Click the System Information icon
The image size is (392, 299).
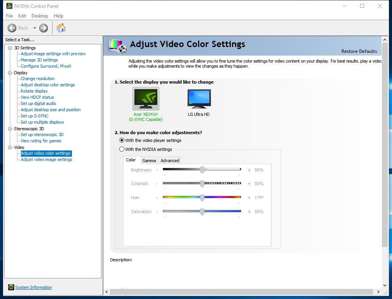[x=11, y=287]
